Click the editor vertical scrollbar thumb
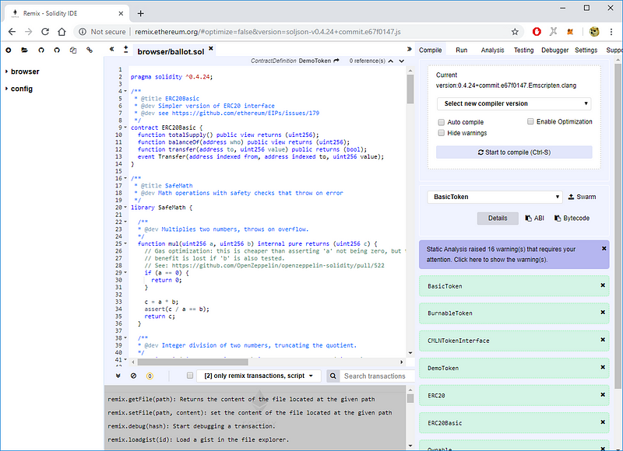Screen dimensions: 623x451 point(410,89)
